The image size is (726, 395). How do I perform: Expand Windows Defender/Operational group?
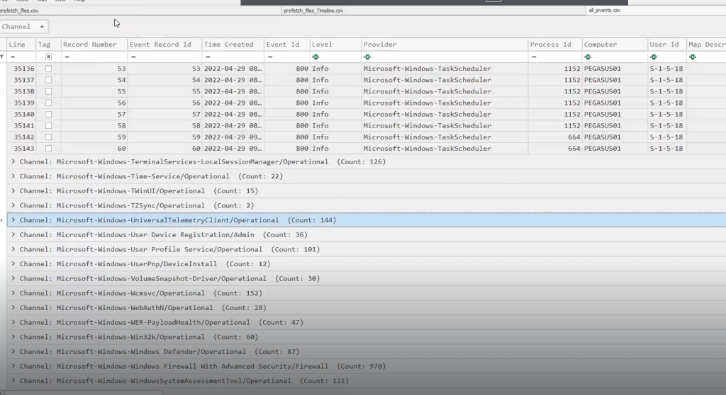13,352
